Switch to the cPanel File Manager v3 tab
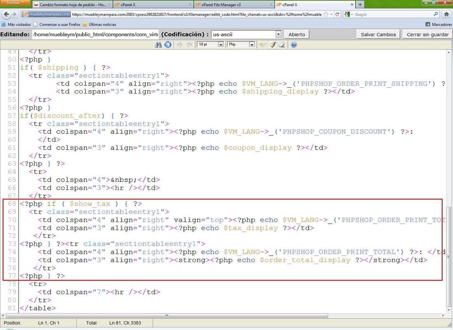 (x=234, y=5)
